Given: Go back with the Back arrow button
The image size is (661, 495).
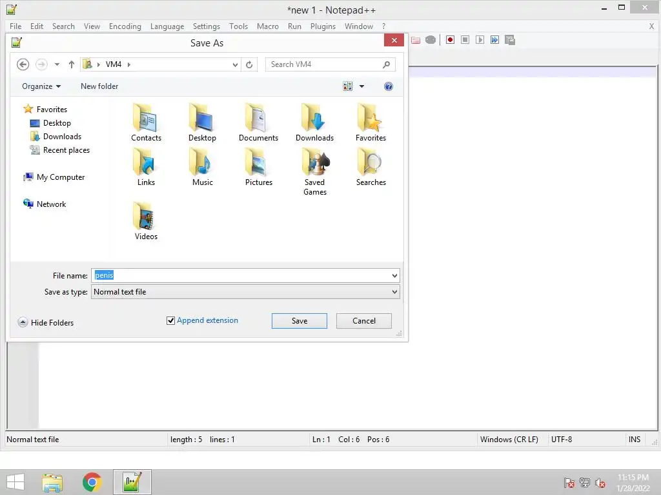Looking at the screenshot, I should (23, 64).
